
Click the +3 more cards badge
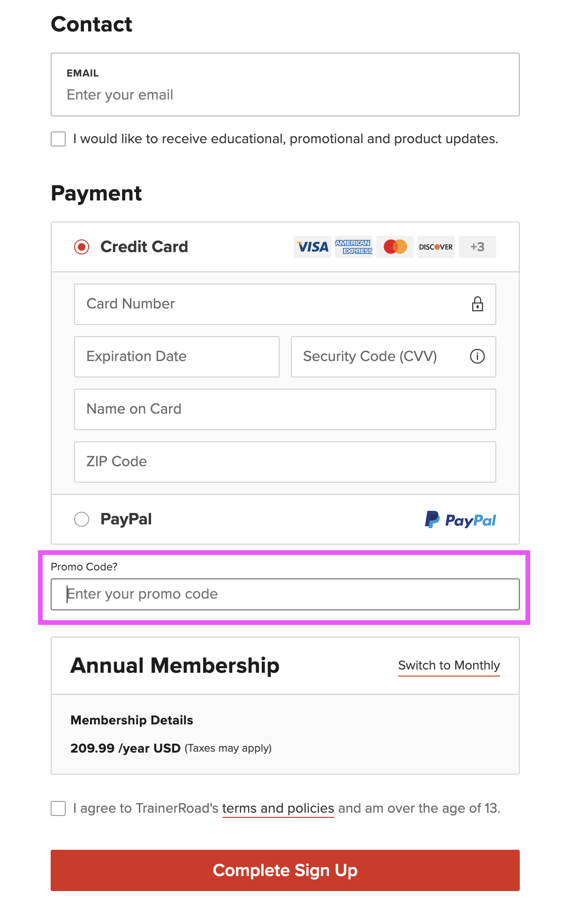478,247
